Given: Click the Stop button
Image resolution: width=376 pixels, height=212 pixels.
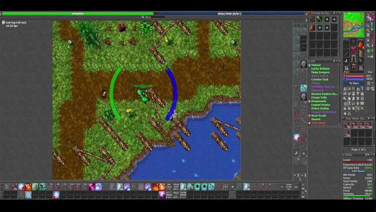Looking at the screenshot, I should pos(370,72).
